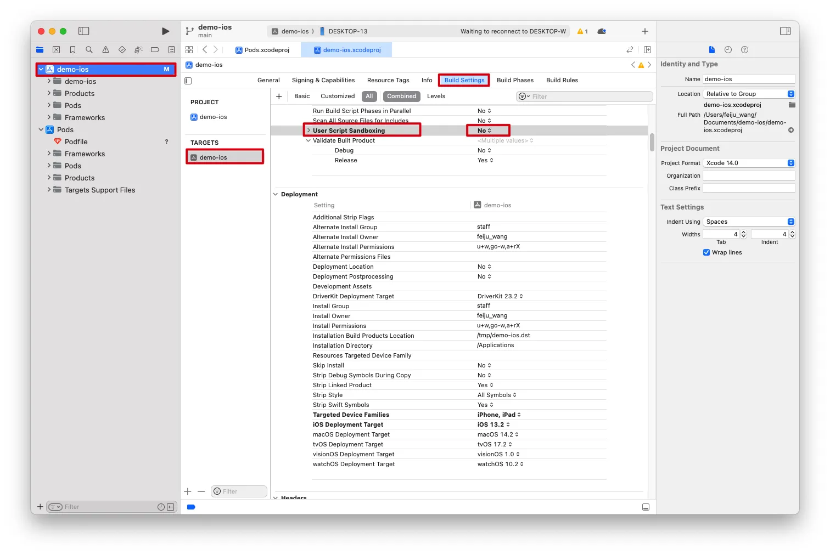The height and width of the screenshot is (555, 830).
Task: Toggle the inspectors panel on the right
Action: (786, 31)
